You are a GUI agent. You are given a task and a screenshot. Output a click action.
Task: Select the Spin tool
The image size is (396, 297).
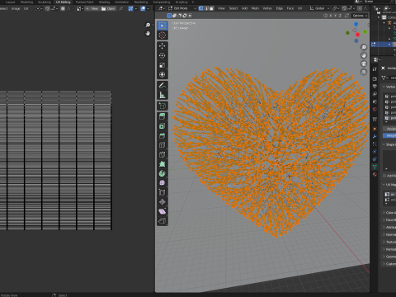point(163,173)
